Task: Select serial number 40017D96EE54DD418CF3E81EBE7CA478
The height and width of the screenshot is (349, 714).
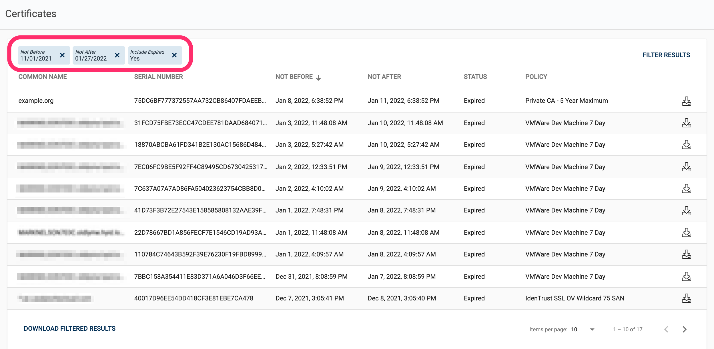Action: (x=194, y=298)
